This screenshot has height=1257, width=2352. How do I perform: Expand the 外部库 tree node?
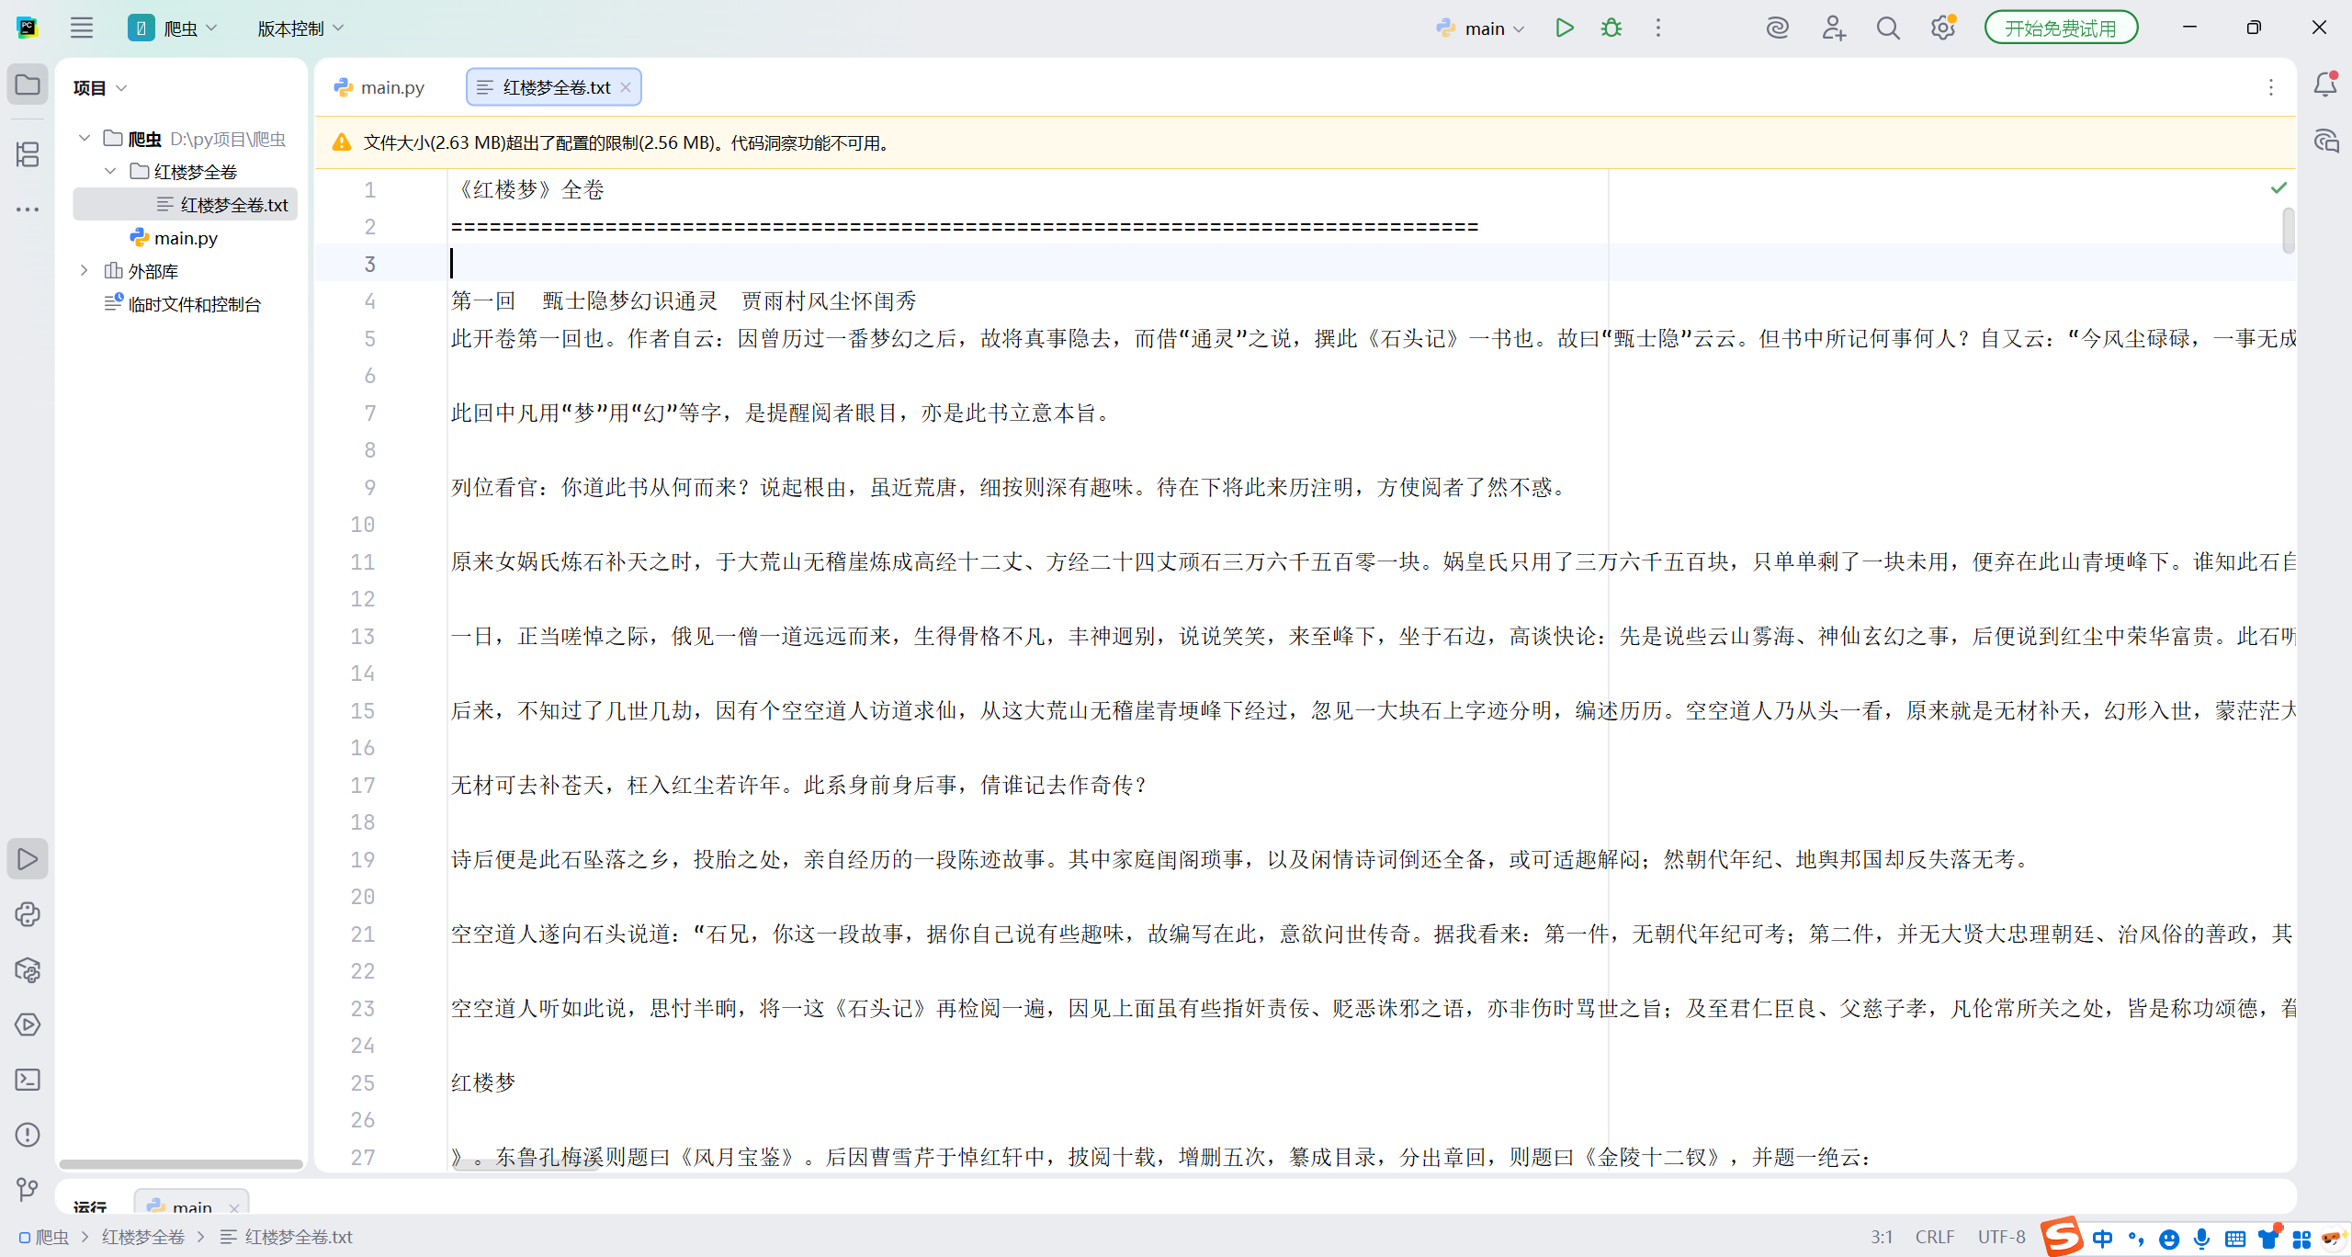(85, 270)
